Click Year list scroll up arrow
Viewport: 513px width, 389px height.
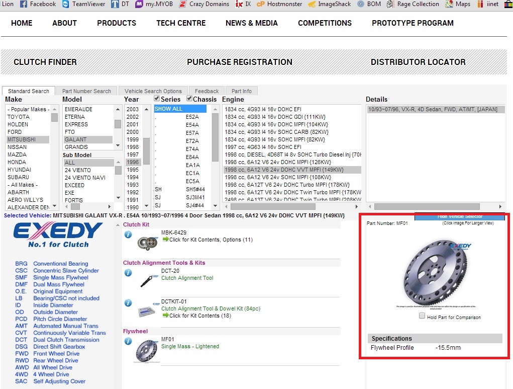coord(147,109)
